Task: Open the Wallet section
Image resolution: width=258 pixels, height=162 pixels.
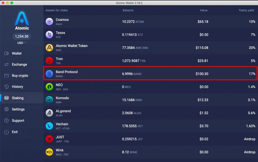Action: click(x=22, y=53)
